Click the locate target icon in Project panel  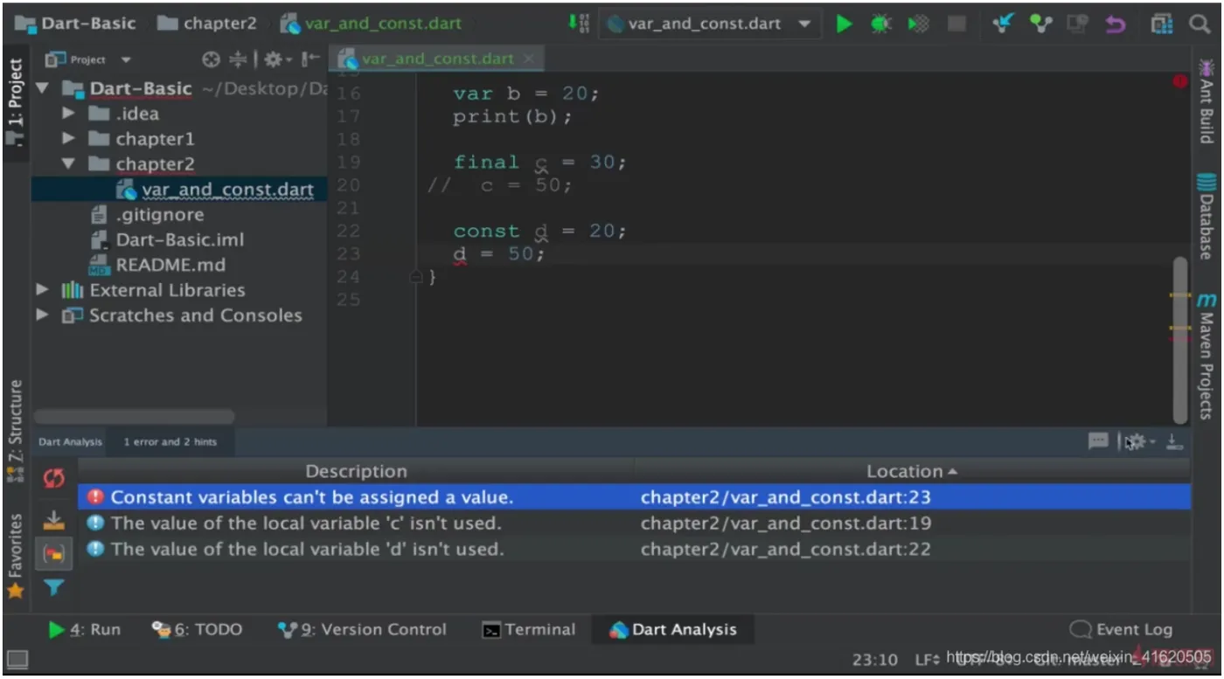coord(211,59)
